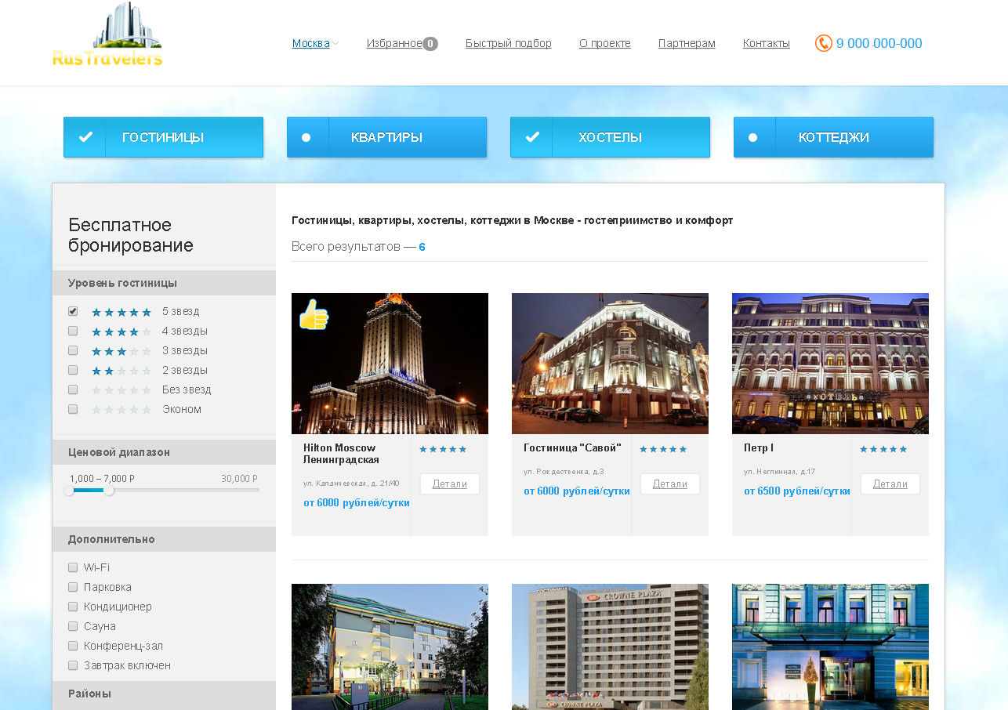
Task: Enable the Wi-Fi filter checkbox
Action: coord(73,567)
